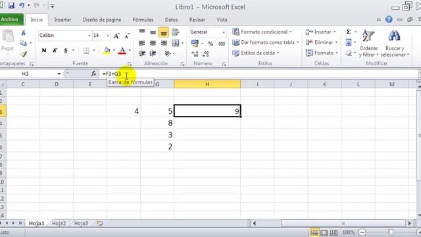Switch to the Datos tab
The height and width of the screenshot is (237, 421).
[171, 20]
